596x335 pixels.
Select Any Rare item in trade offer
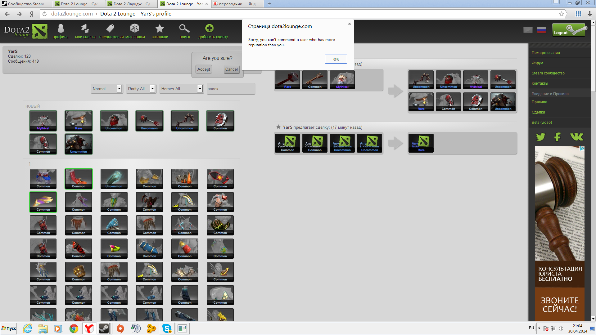click(x=421, y=143)
